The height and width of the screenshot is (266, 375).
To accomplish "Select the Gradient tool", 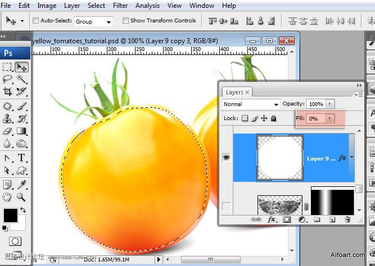I will [x=21, y=131].
